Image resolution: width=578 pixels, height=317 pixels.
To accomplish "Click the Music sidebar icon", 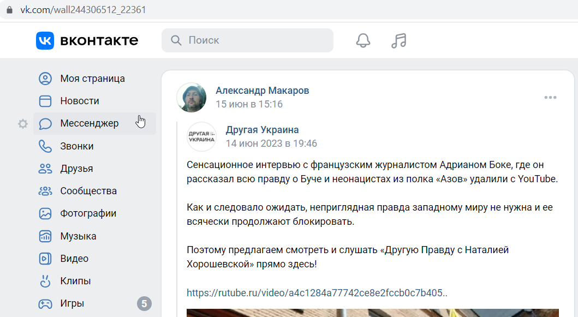I will (x=45, y=236).
